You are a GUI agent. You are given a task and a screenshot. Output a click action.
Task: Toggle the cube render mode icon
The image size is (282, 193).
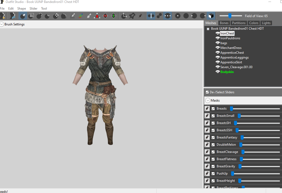[x=211, y=16]
